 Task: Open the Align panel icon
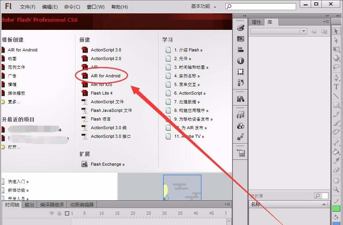click(x=240, y=49)
